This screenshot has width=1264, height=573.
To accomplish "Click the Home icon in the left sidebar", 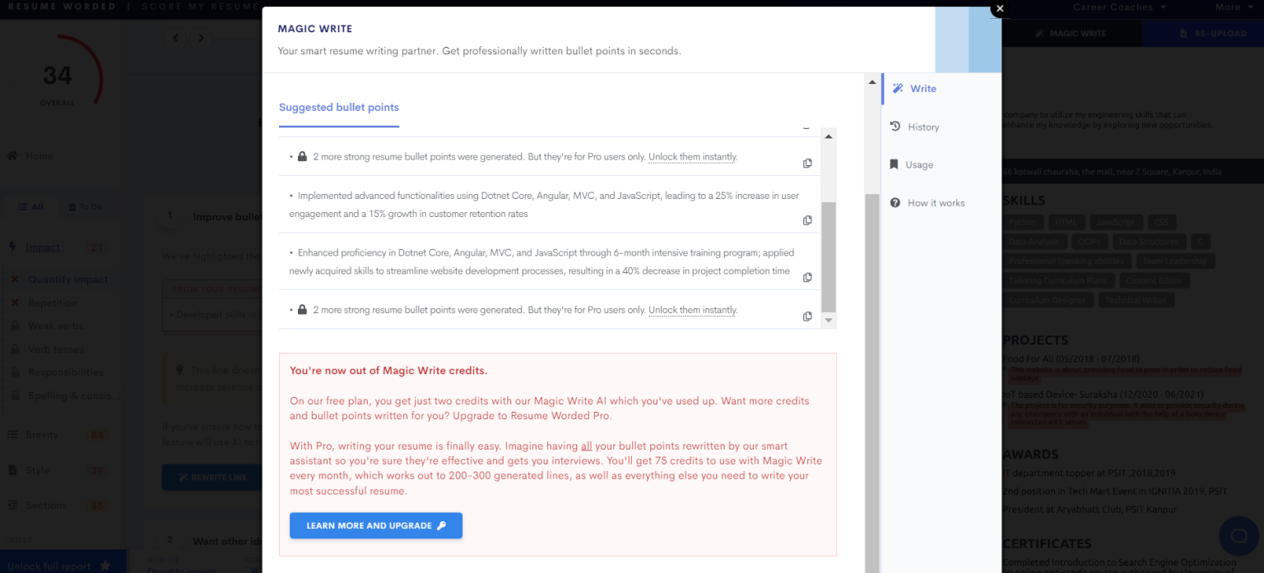I will [12, 155].
